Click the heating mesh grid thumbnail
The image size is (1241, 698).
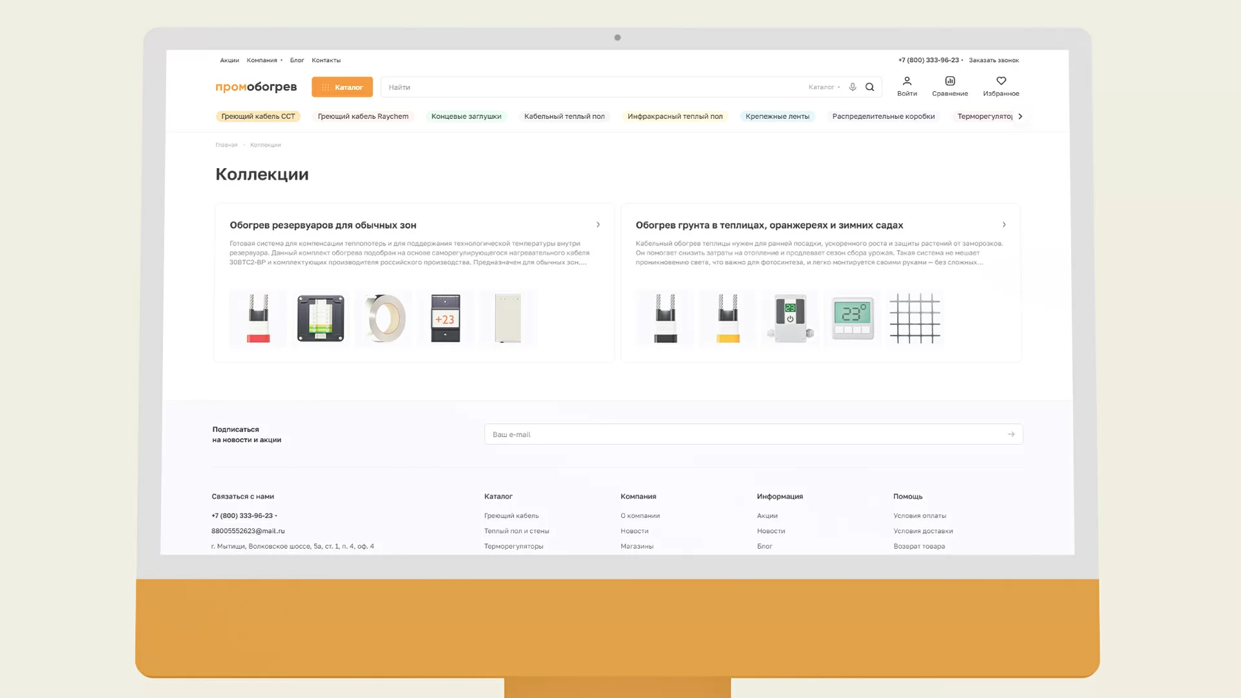pyautogui.click(x=915, y=319)
